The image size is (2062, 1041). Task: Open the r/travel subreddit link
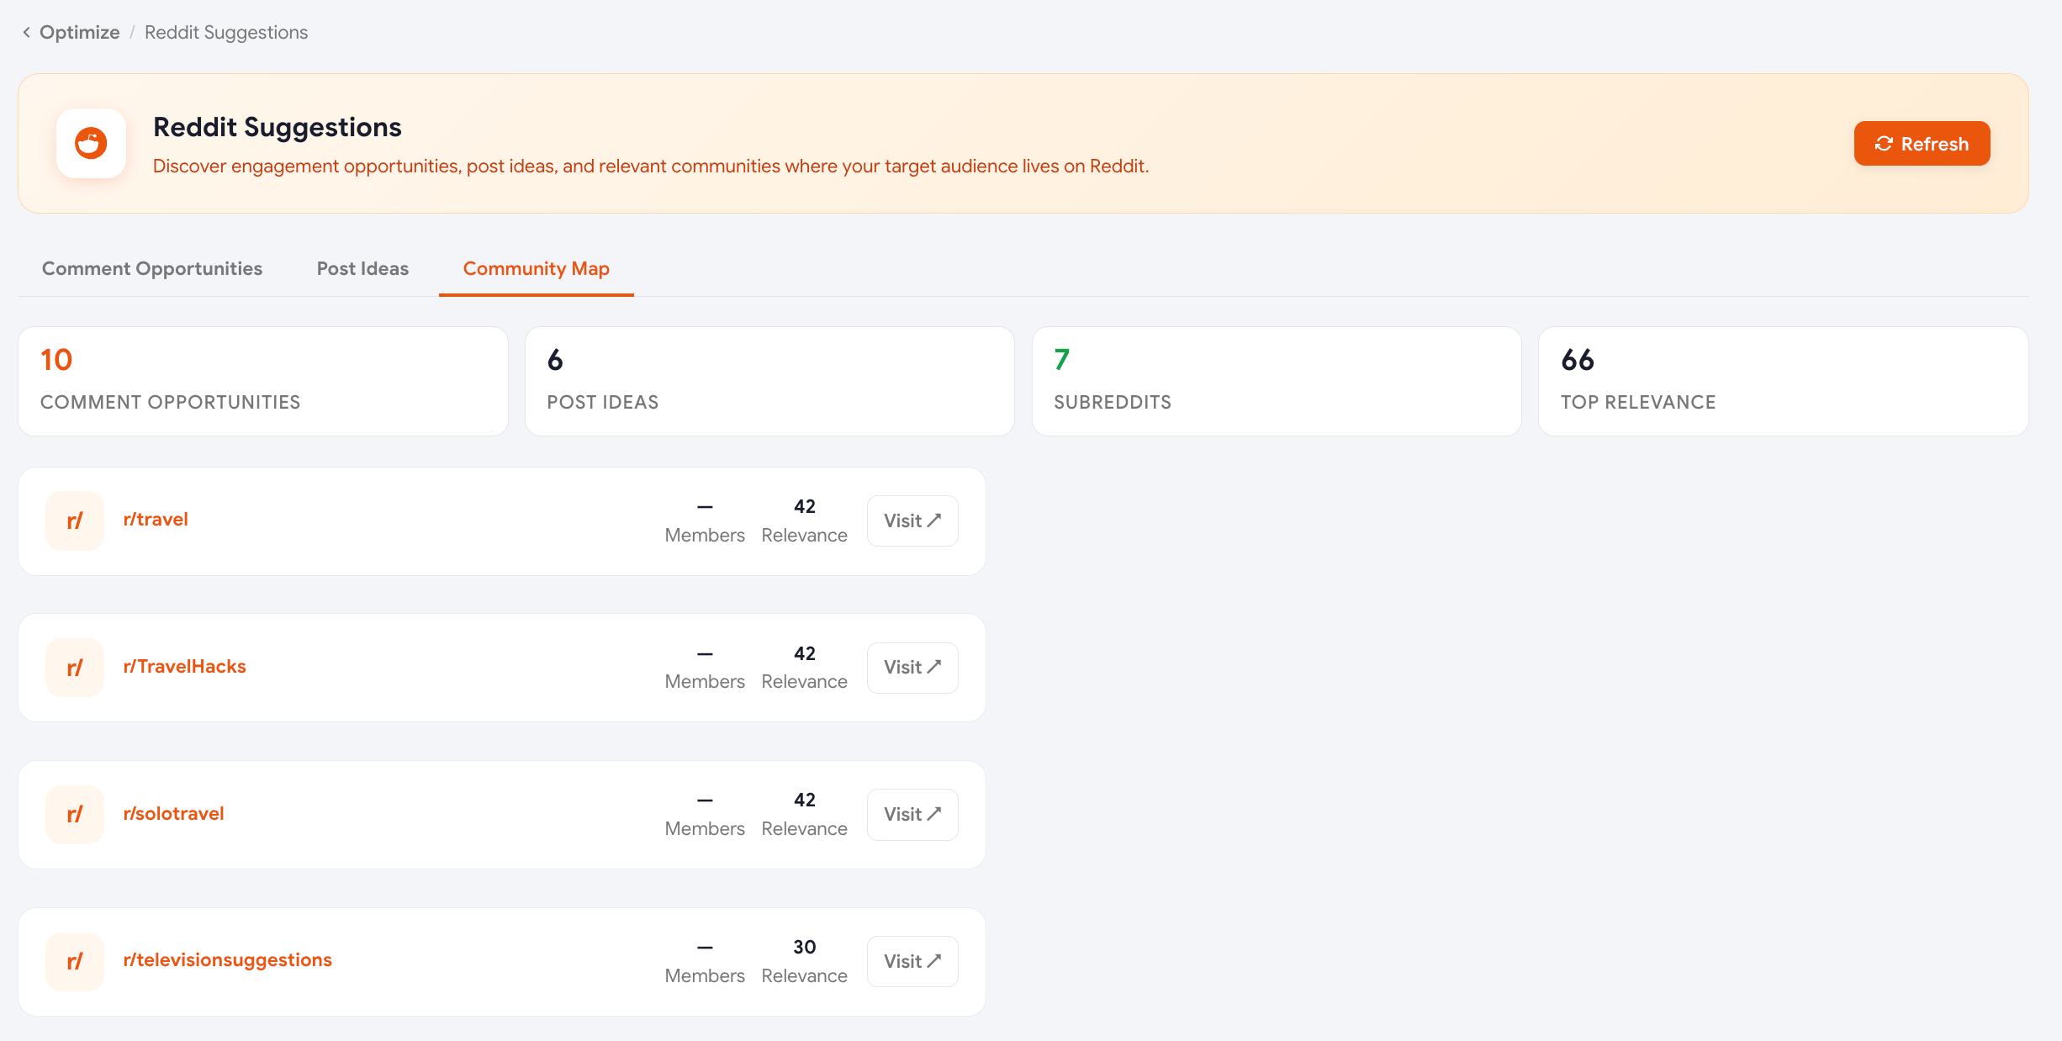tap(156, 520)
